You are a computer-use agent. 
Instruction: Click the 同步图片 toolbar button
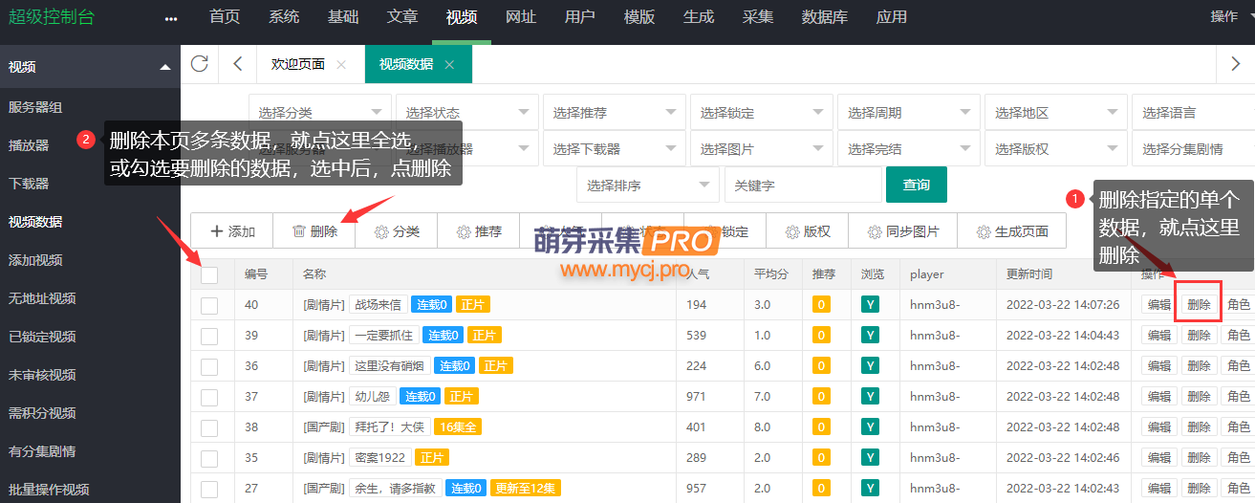[x=903, y=231]
